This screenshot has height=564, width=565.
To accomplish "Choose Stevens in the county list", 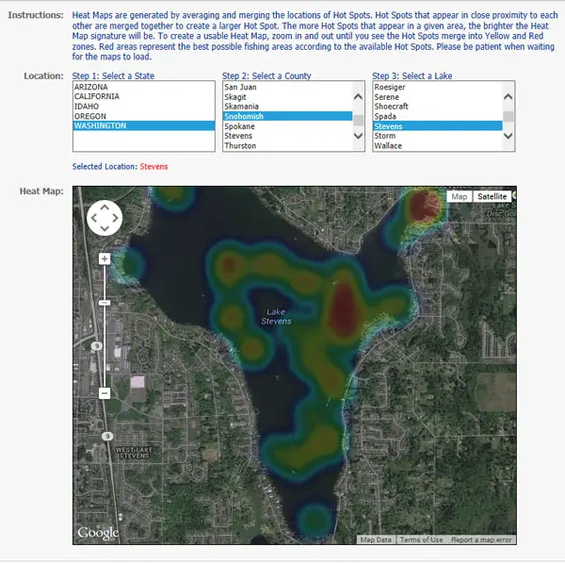I will click(287, 136).
